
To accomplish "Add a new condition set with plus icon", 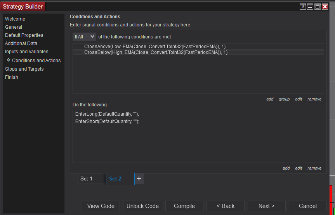I will click(139, 179).
